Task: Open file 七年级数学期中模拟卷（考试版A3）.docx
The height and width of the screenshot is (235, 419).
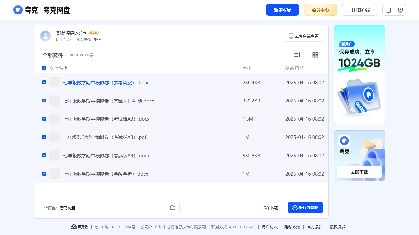Action: click(x=106, y=119)
